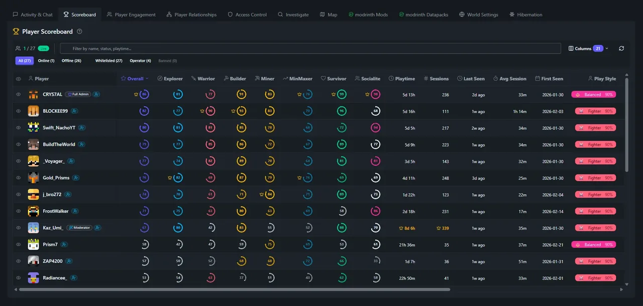Toggle the eye visibility icon for Radiancee_
This screenshot has height=306, width=643.
pos(18,277)
